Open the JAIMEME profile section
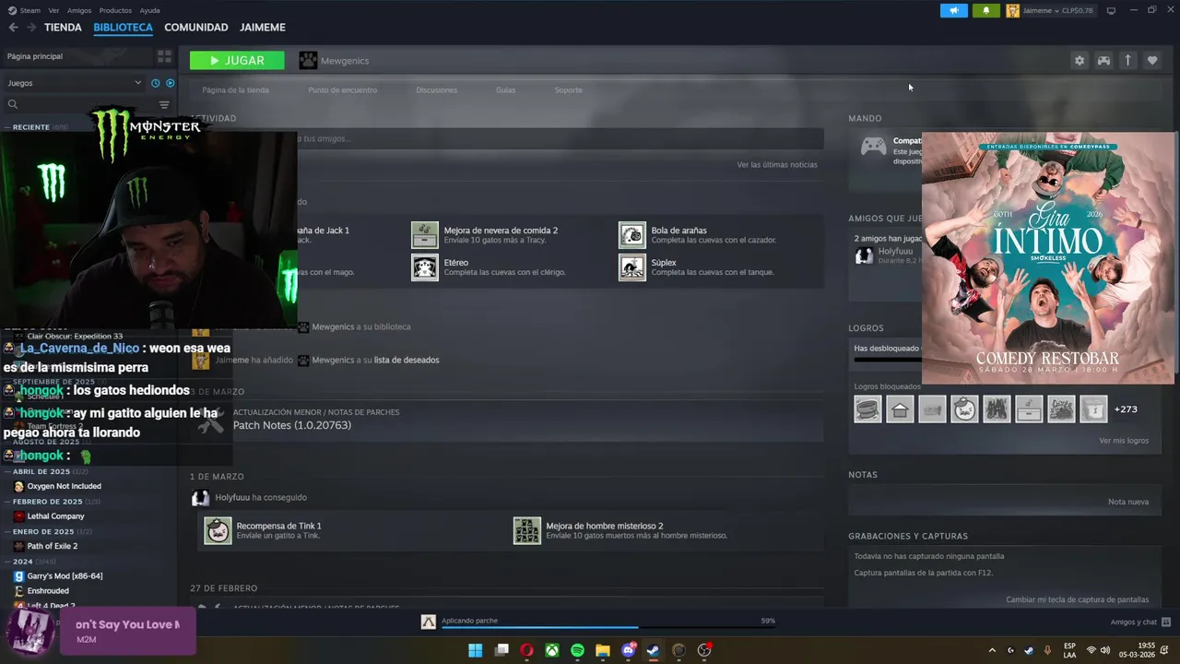This screenshot has width=1180, height=664. 263,28
